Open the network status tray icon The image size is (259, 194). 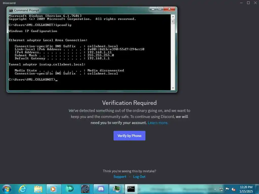[221, 189]
